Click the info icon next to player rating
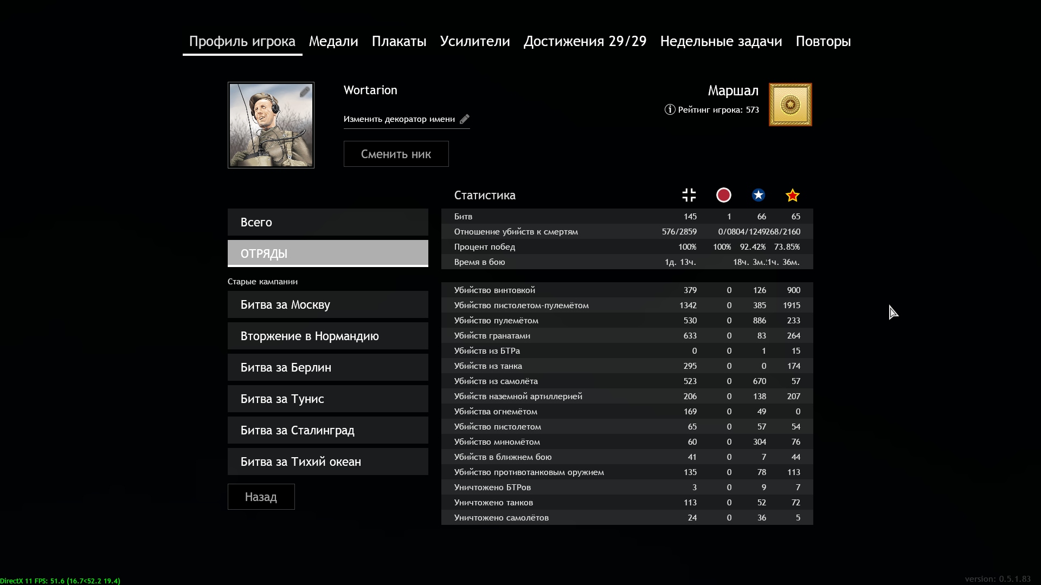The width and height of the screenshot is (1041, 585). (670, 109)
